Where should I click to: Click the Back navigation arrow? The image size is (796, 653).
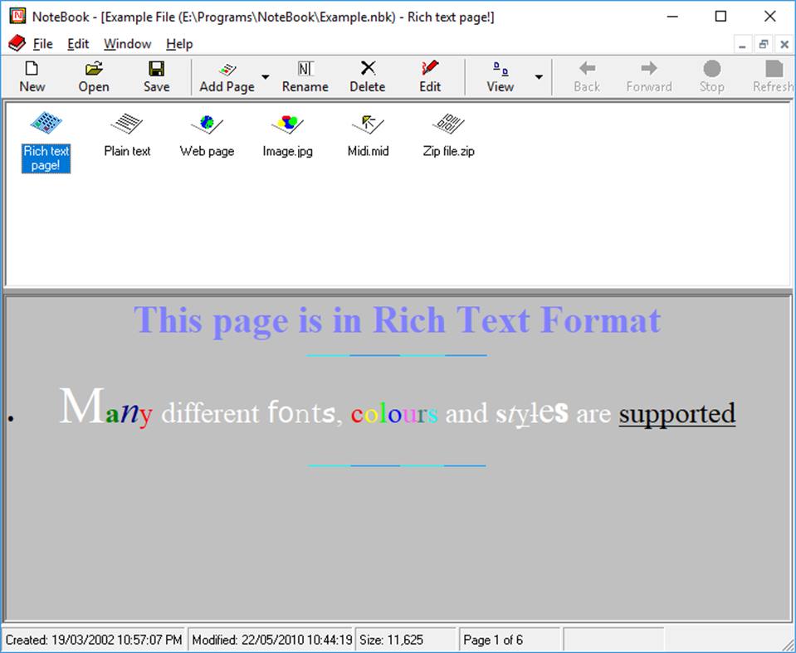click(x=587, y=76)
